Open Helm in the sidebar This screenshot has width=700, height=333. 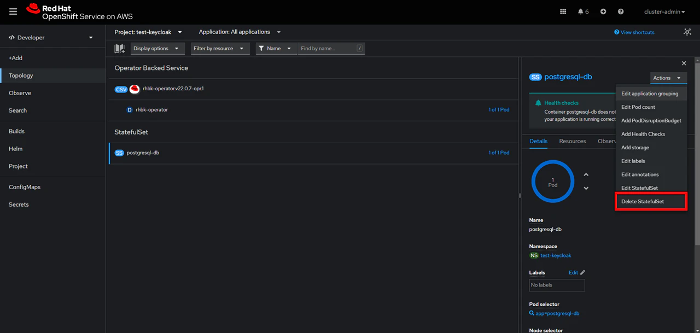(52, 149)
